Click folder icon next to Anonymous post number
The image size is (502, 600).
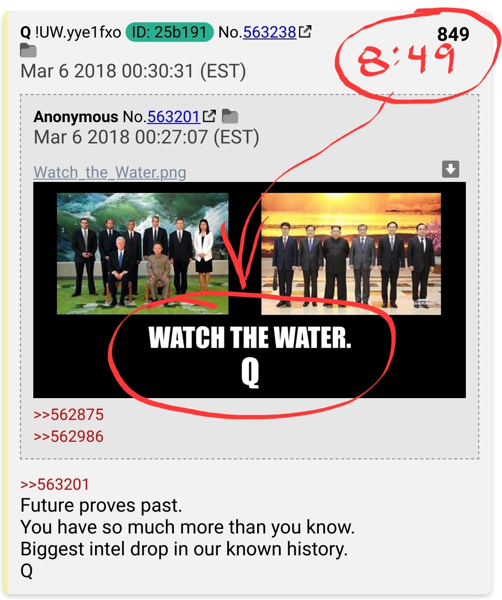pyautogui.click(x=230, y=116)
